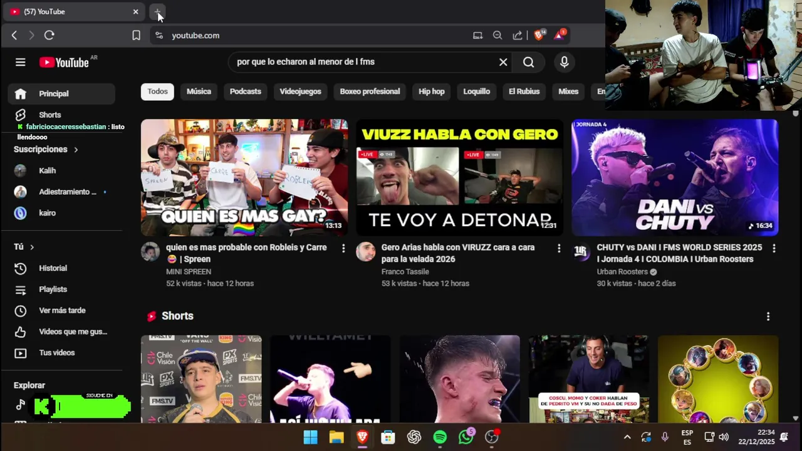The width and height of the screenshot is (802, 451).
Task: Open Franco Tassile channel link
Action: (x=405, y=272)
